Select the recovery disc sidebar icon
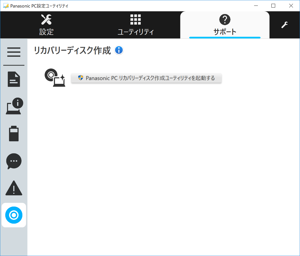The height and width of the screenshot is (256, 300). [14, 215]
